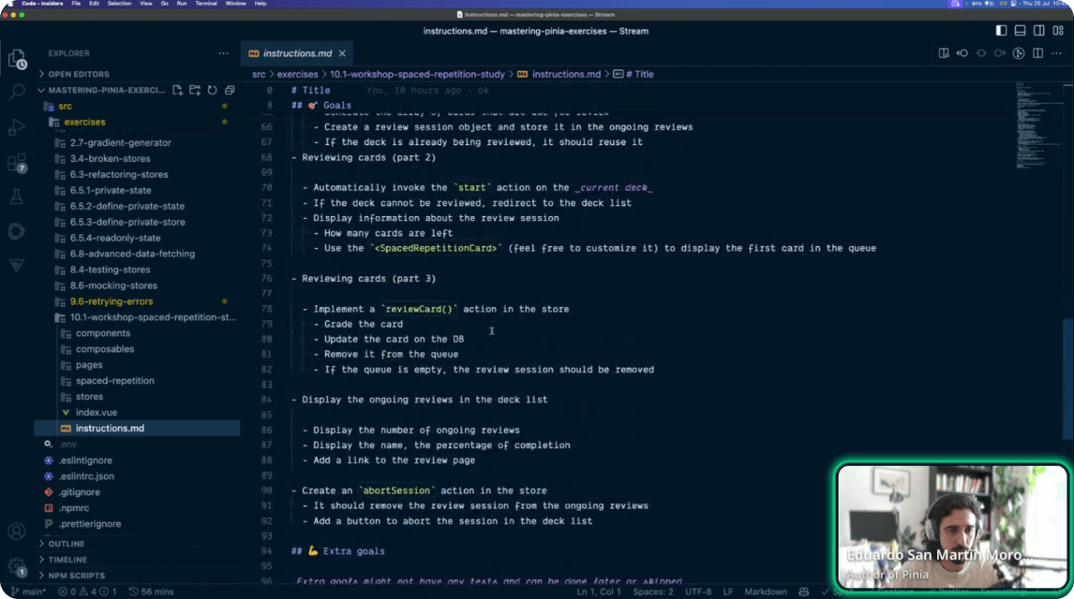This screenshot has width=1074, height=599.
Task: Toggle the Secondary Side Bar
Action: pos(1038,31)
